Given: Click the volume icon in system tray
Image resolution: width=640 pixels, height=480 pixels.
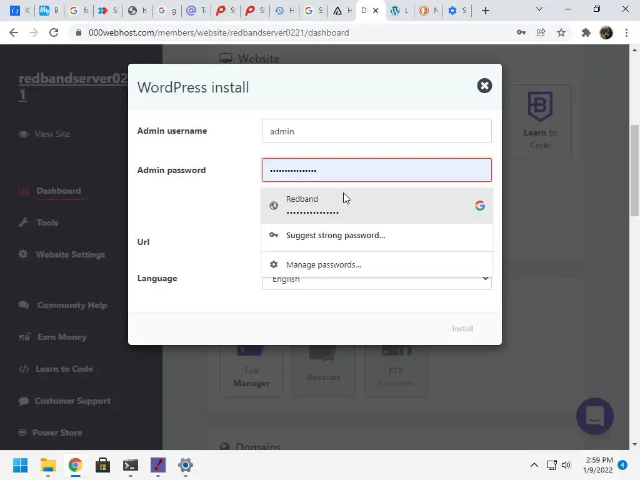Looking at the screenshot, I should coord(566,465).
